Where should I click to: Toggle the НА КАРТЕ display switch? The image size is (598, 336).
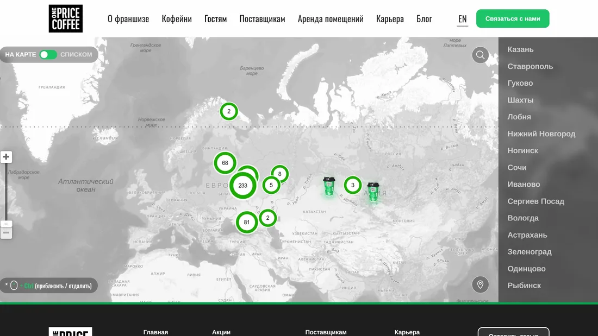[x=48, y=54]
